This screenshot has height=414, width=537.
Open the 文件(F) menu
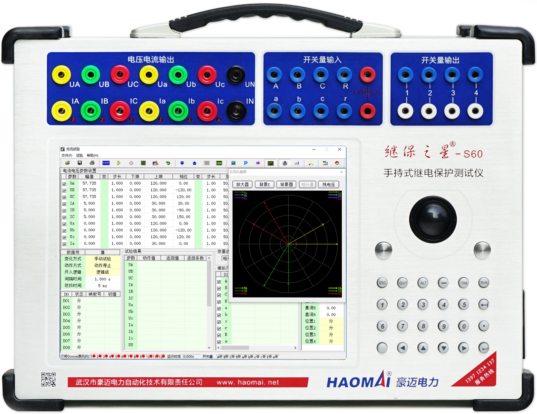(66, 155)
